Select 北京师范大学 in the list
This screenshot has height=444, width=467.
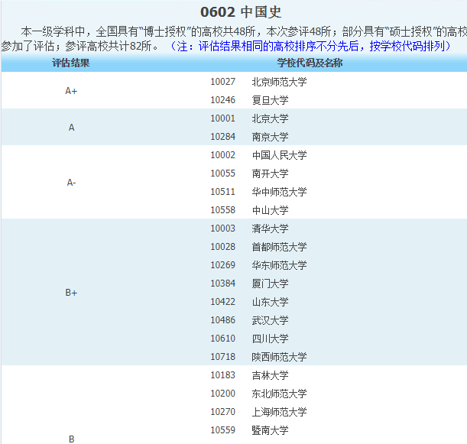[x=279, y=82]
